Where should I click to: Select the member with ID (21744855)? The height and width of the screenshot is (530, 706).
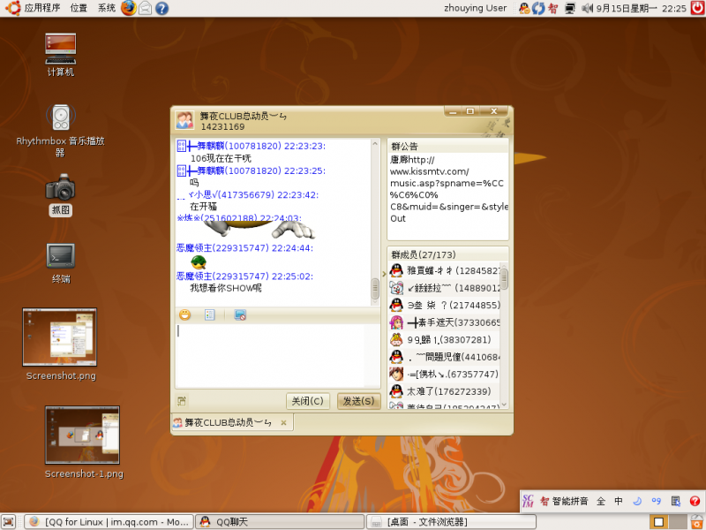click(444, 305)
